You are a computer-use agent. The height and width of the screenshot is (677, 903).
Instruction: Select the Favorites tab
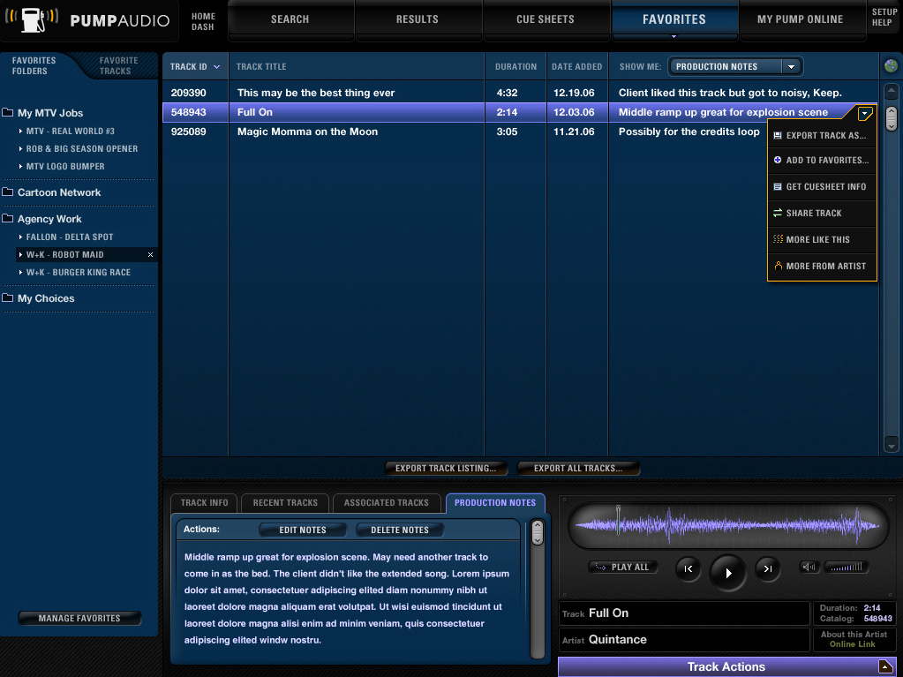674,19
